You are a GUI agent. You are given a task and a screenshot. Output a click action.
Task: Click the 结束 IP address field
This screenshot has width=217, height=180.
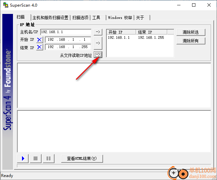[x=68, y=47]
